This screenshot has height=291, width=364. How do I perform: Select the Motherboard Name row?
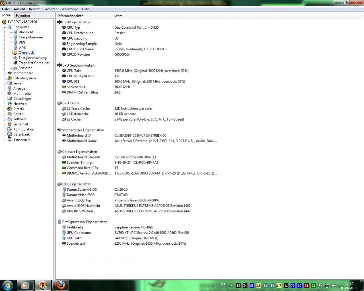coord(138,141)
